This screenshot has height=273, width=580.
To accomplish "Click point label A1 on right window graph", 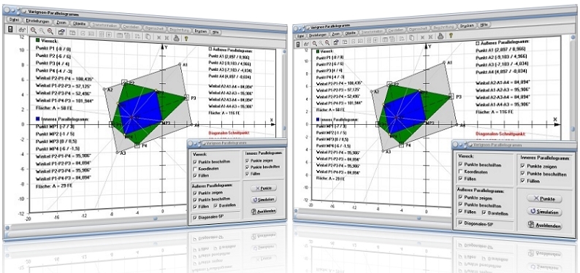I will (450, 63).
